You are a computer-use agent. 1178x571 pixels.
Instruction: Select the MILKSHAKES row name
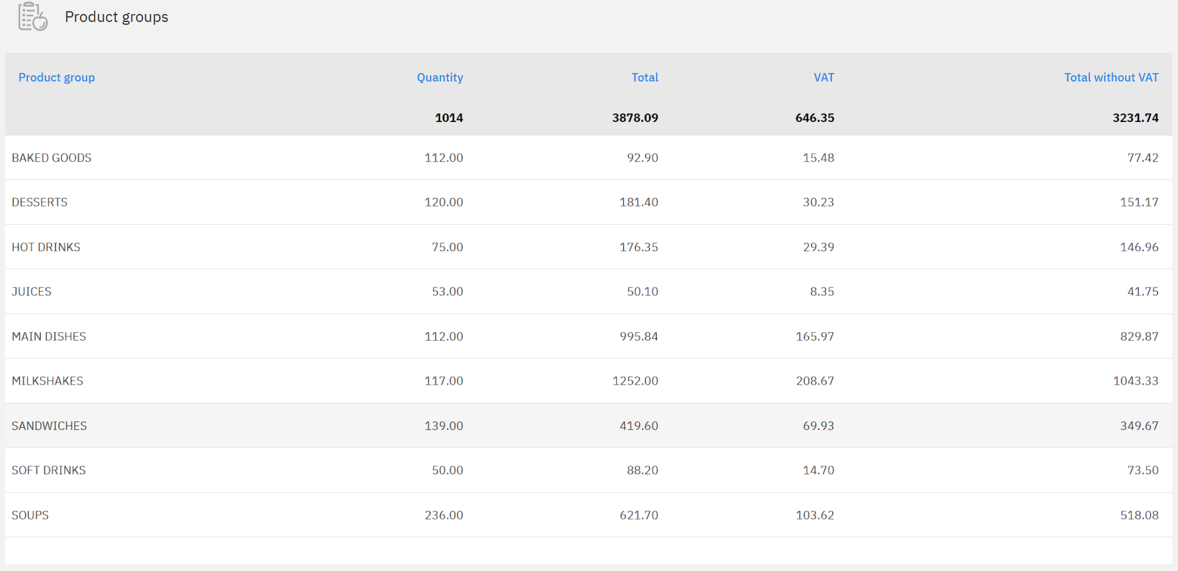point(47,381)
